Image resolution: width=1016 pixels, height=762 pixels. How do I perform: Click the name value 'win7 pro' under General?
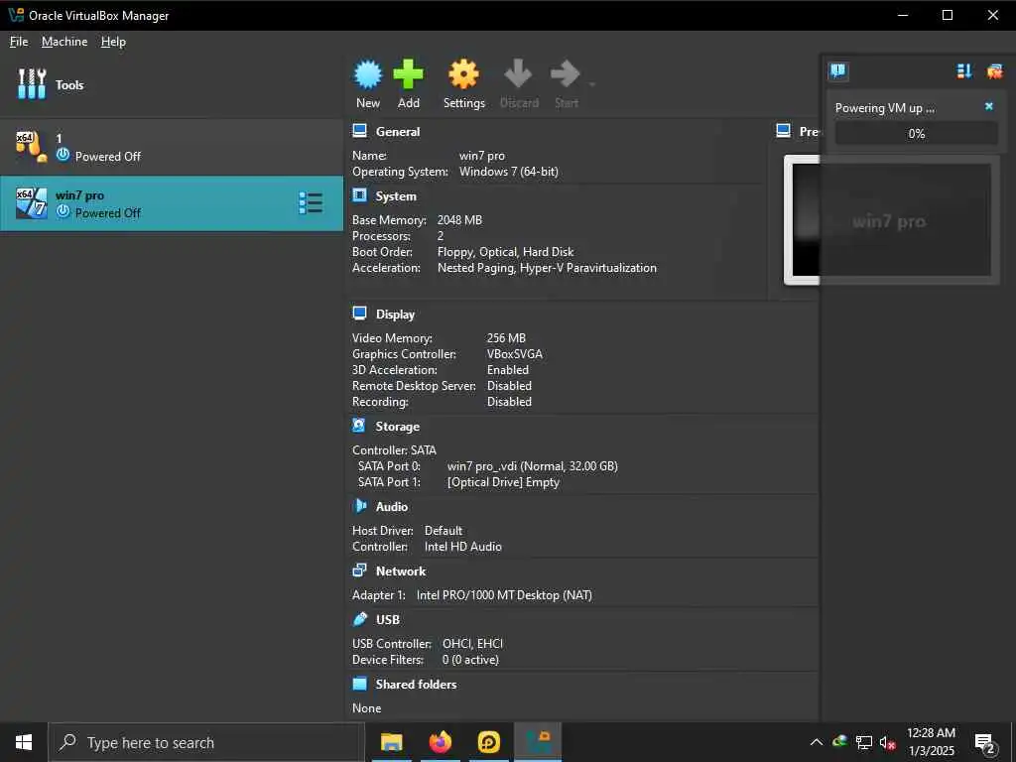[x=481, y=156]
